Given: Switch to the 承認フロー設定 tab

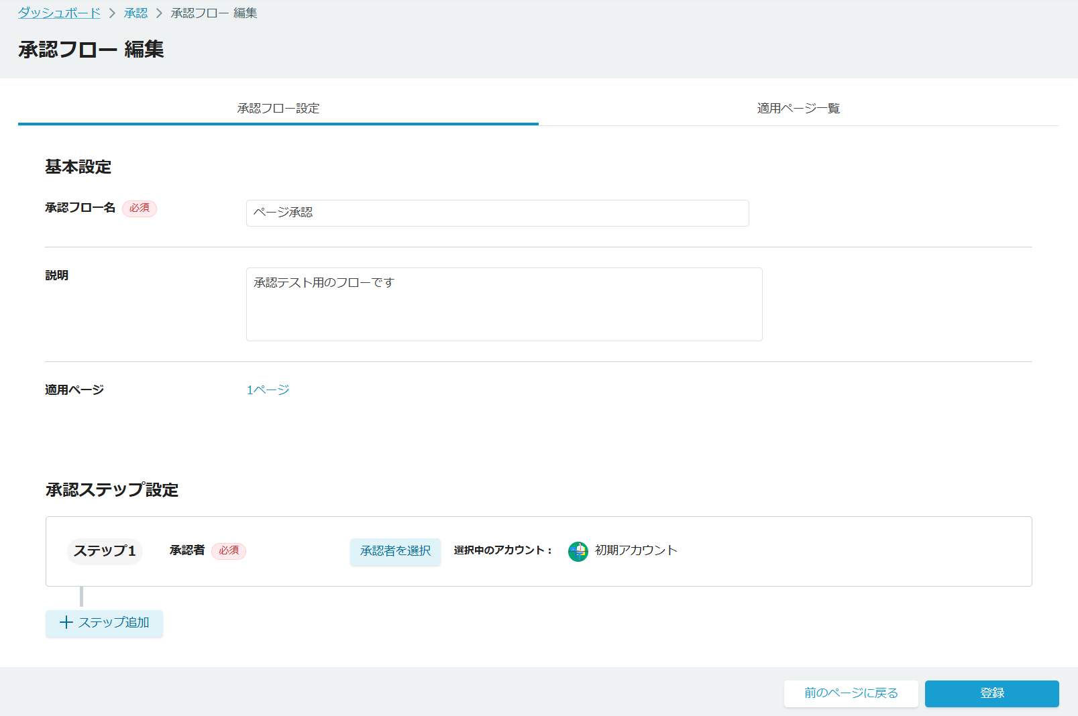Looking at the screenshot, I should coord(278,109).
